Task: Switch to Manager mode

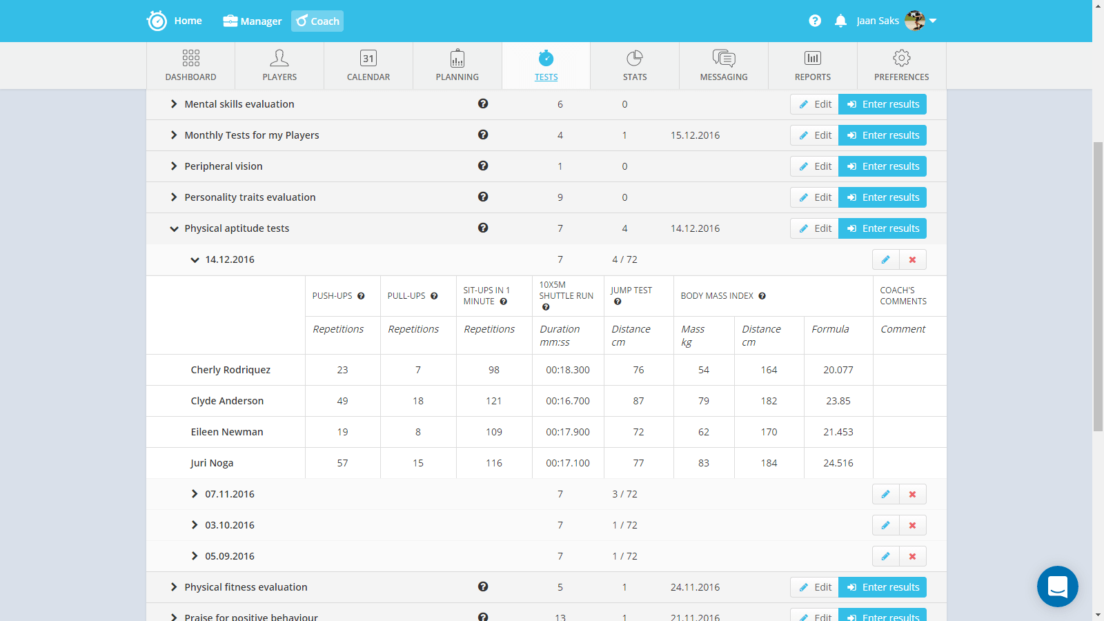Action: [x=253, y=21]
